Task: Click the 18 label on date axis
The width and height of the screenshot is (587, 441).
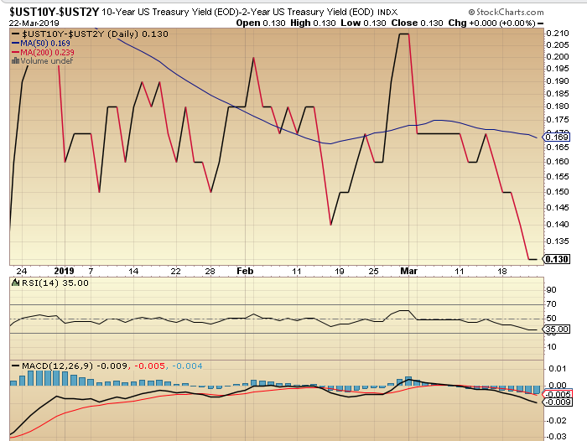Action: 502,271
